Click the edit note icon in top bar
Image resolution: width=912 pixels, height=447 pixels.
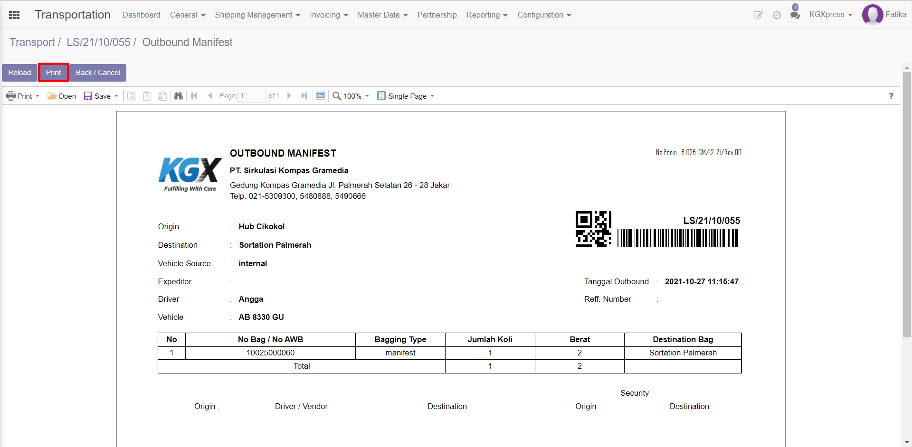coord(758,15)
